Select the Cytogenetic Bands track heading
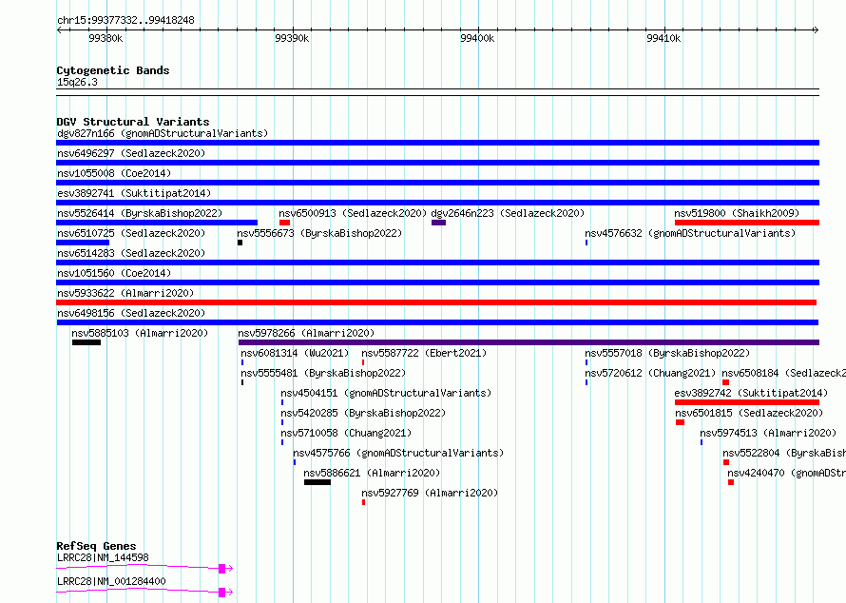 pos(113,70)
